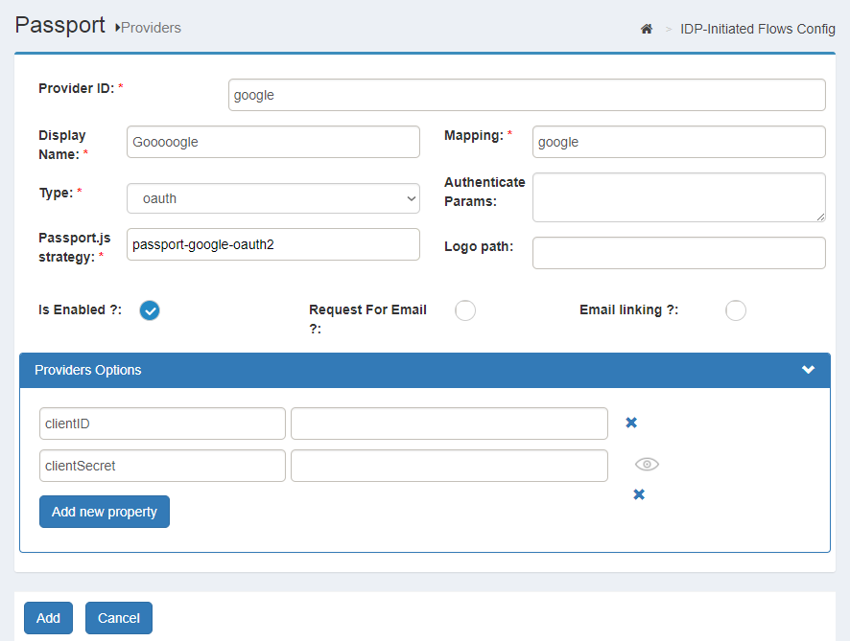850x641 pixels.
Task: Click the home icon in the breadcrumb
Action: tap(647, 29)
